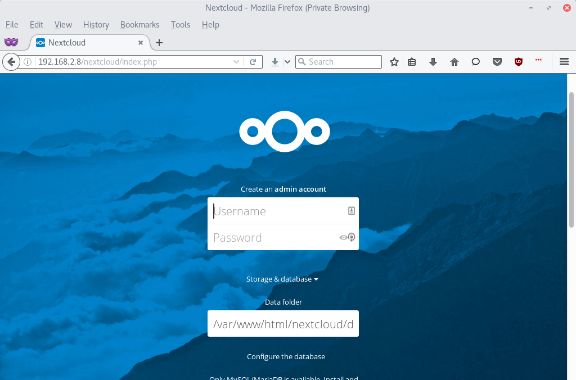Click the back arrow navigation button
The image size is (576, 380).
tap(11, 62)
